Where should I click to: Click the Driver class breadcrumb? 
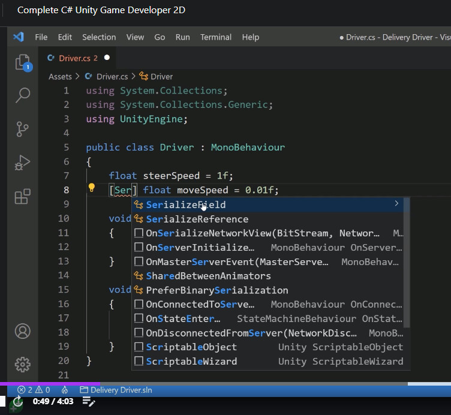[156, 76]
